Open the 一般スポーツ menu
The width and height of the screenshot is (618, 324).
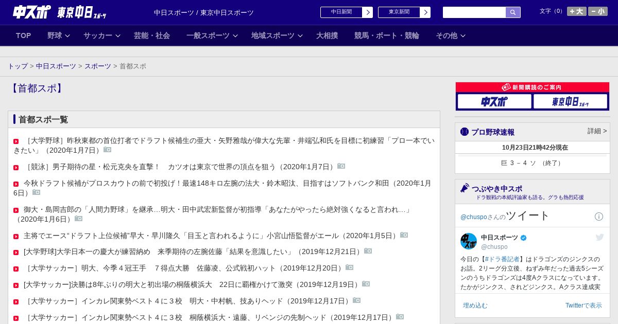[x=208, y=35]
